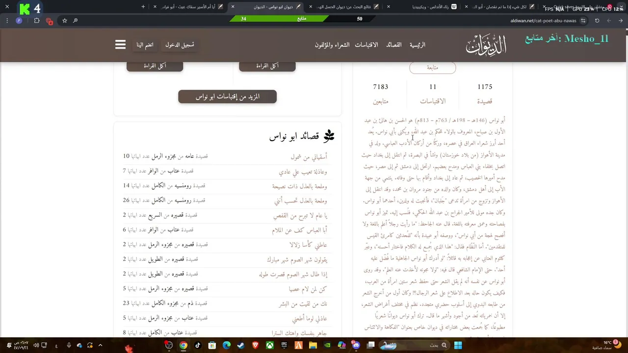Open Steam in the taskbar
Viewport: 628px width, 353px height.
pyautogui.click(x=241, y=345)
